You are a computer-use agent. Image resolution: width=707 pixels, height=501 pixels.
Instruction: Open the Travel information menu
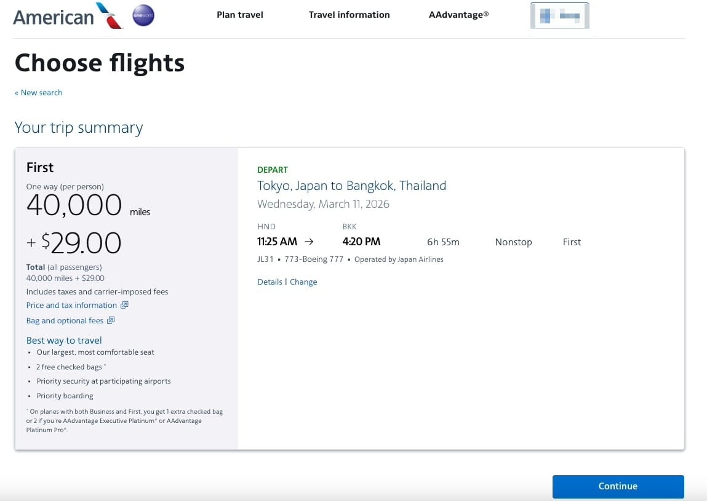tap(349, 15)
